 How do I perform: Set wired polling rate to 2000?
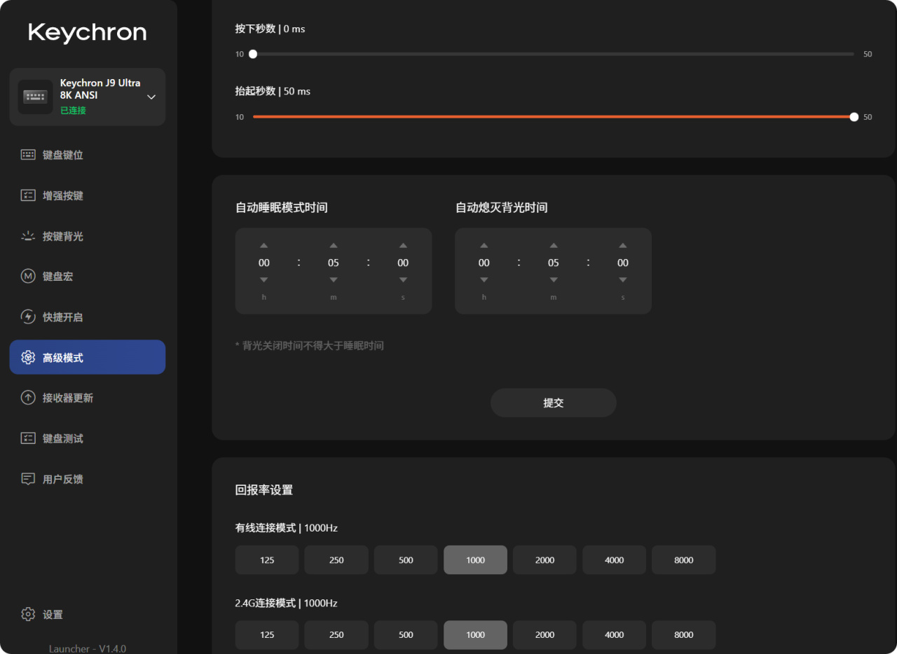545,560
